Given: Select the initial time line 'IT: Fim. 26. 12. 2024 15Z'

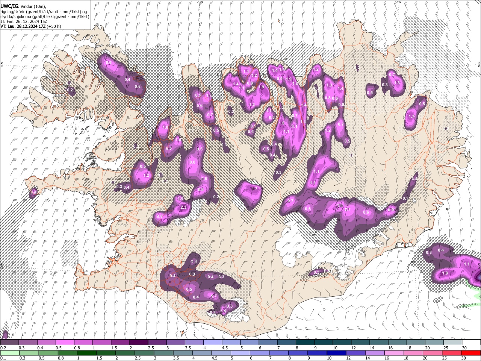Looking at the screenshot, I should tap(24, 21).
